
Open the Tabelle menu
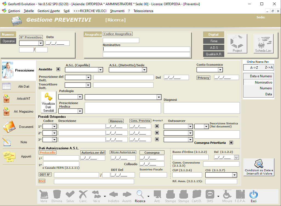(x=29, y=11)
